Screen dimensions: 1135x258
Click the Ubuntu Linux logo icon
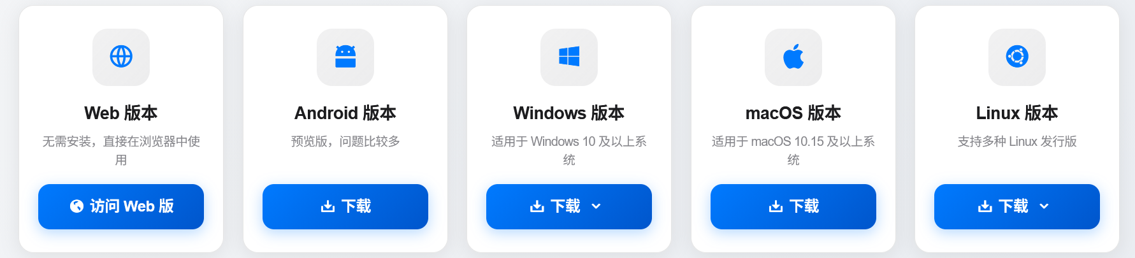coord(1017,57)
